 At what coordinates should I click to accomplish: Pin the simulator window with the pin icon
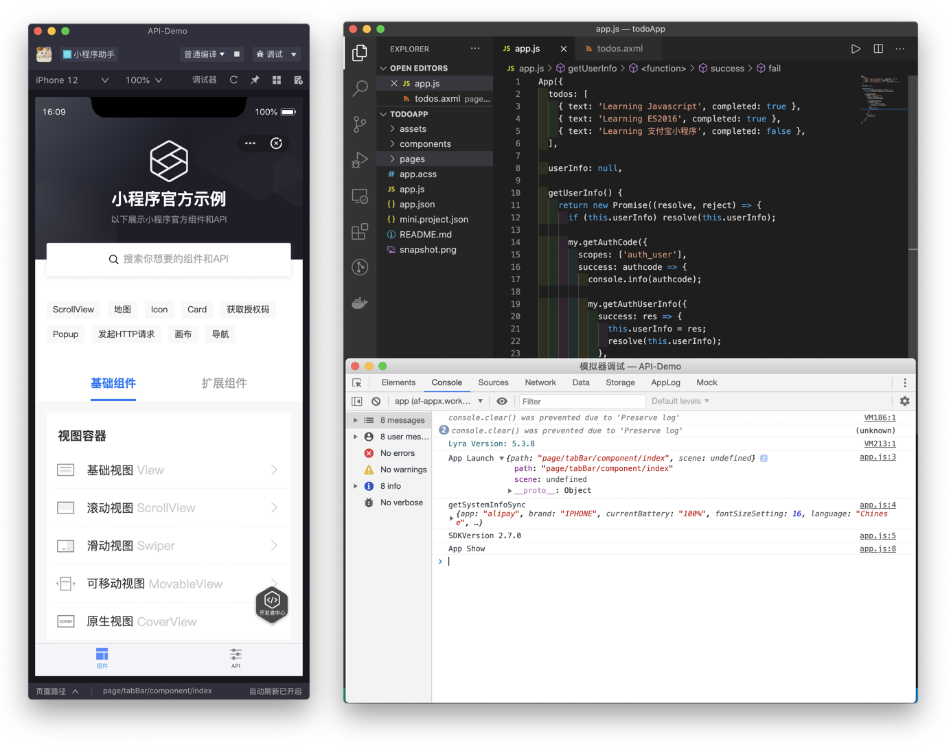click(x=255, y=80)
